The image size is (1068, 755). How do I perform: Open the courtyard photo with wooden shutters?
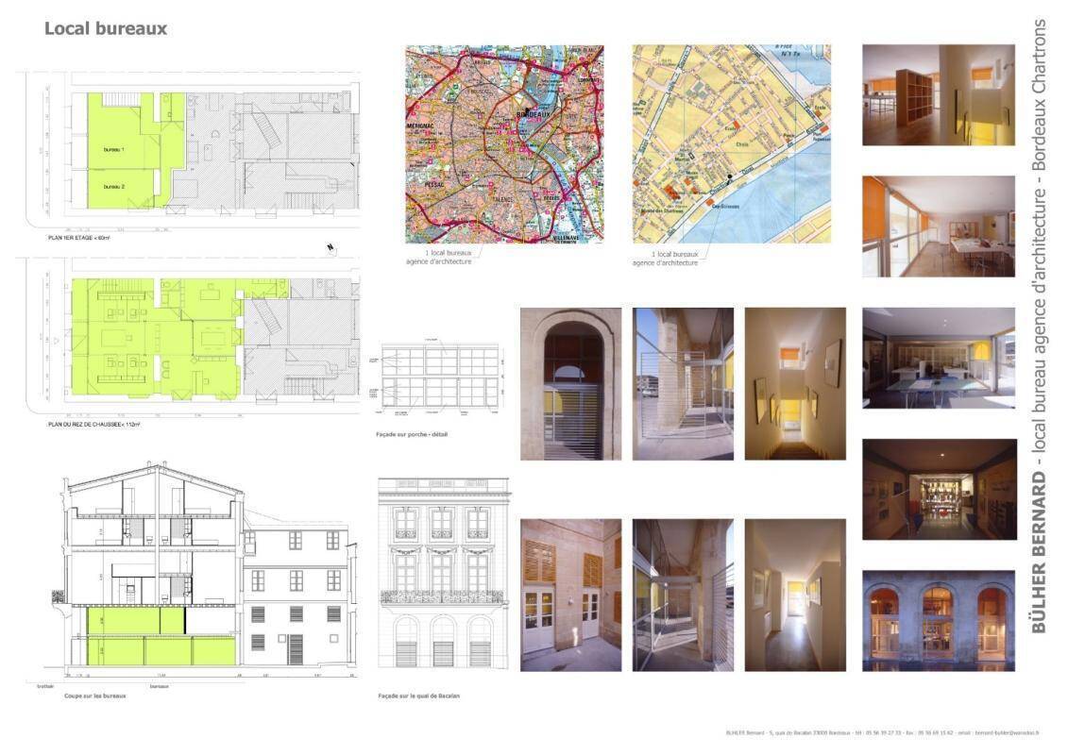point(570,595)
